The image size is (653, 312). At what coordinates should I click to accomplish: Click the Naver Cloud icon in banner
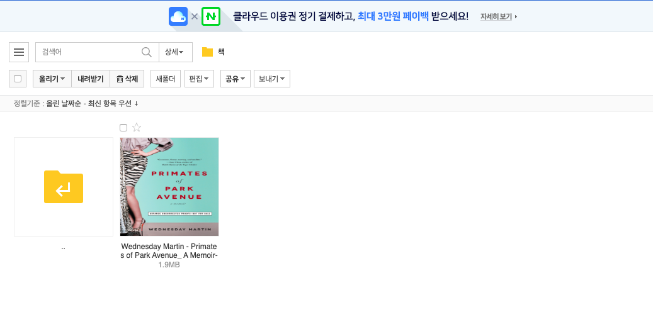click(178, 16)
